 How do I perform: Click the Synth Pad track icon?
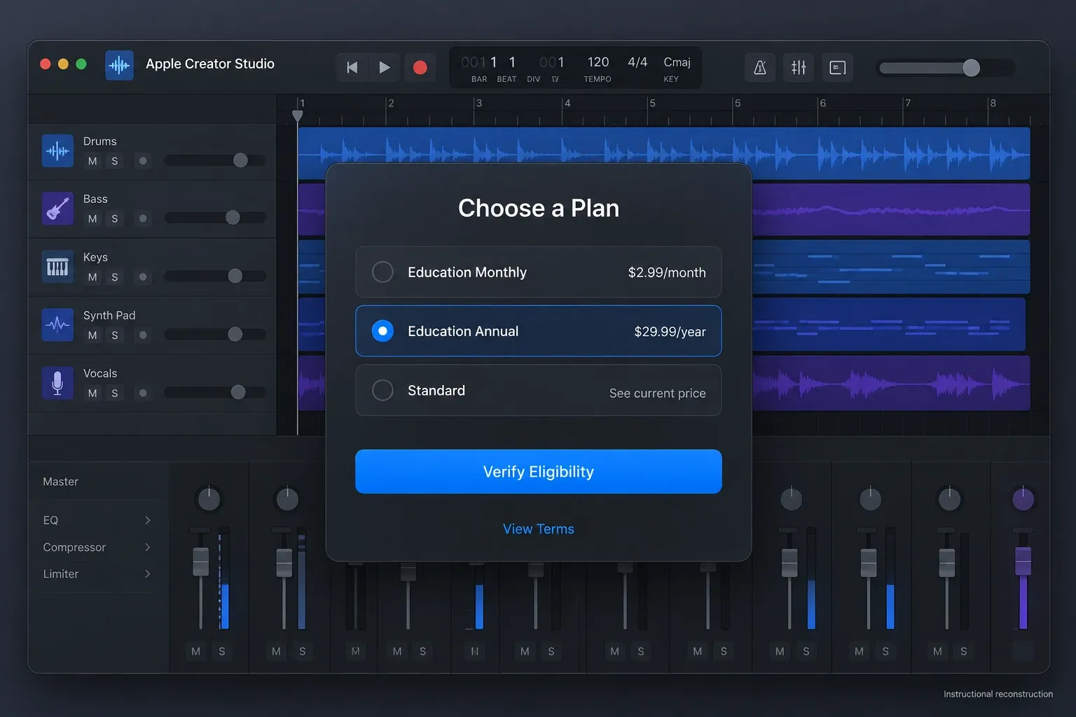pyautogui.click(x=57, y=325)
